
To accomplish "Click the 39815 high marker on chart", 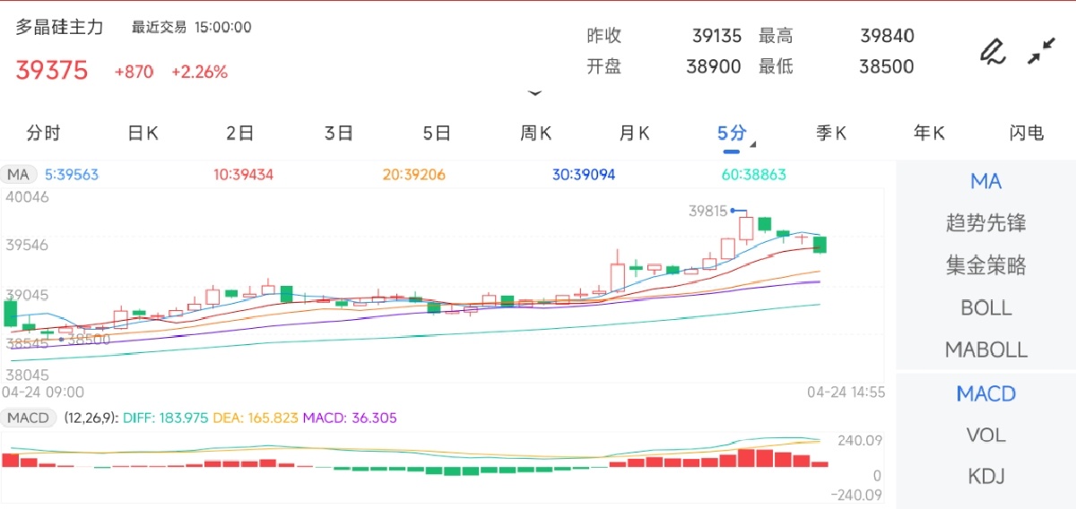I will click(x=708, y=211).
